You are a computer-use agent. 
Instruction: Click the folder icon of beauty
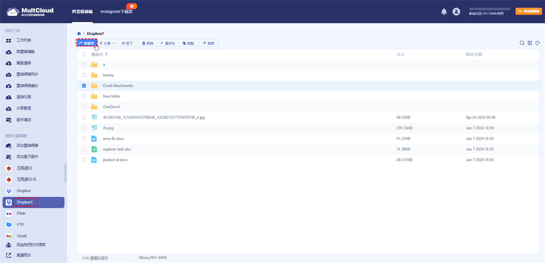tap(94, 75)
